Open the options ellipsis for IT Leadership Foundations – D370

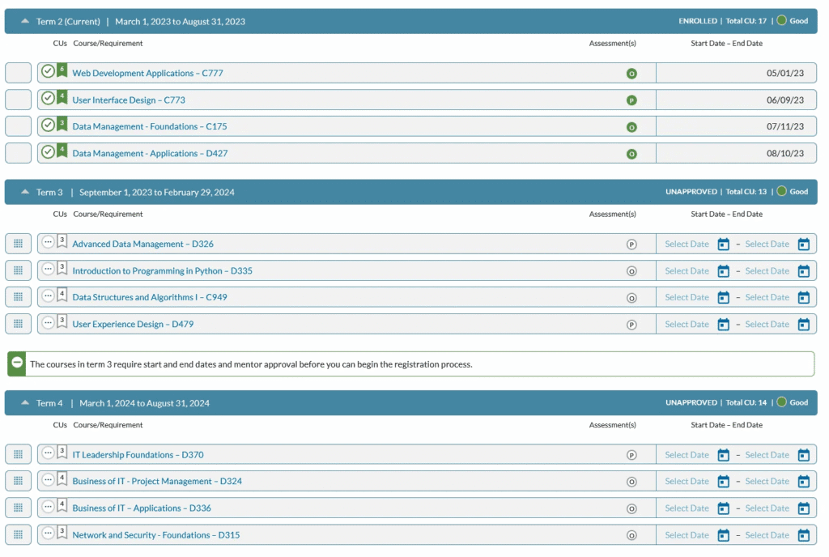click(x=48, y=454)
